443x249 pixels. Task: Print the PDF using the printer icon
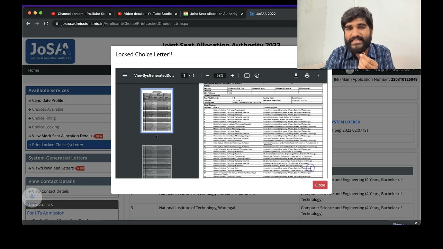tap(307, 75)
